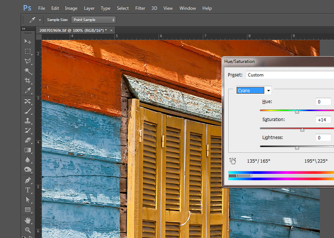The width and height of the screenshot is (334, 238).
Task: Select the Patch healing tool
Action: pos(28,101)
